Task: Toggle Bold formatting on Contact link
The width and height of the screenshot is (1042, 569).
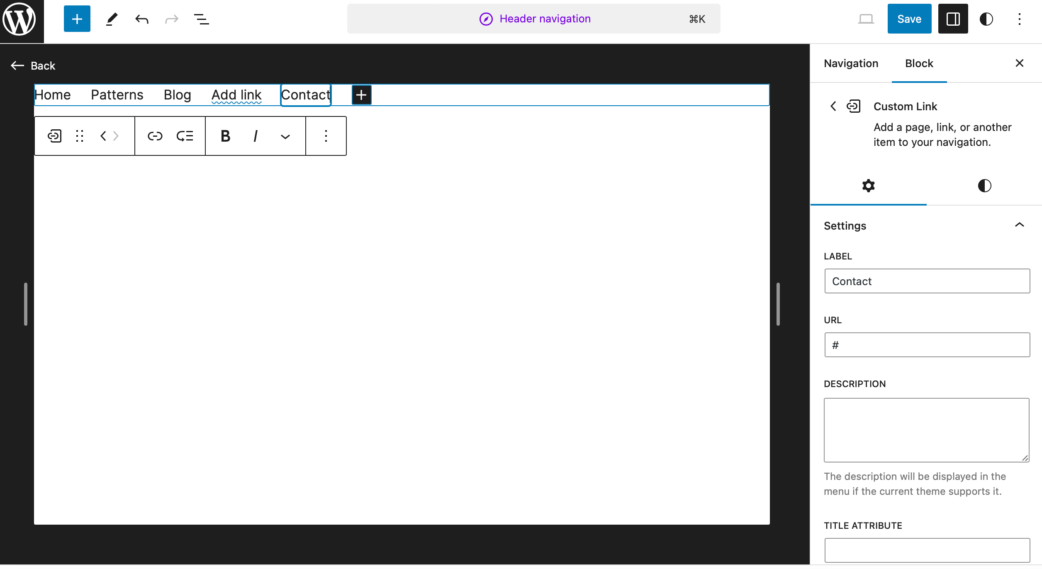Action: [225, 136]
